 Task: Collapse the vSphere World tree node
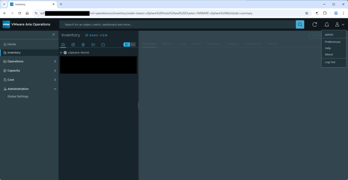tap(61, 53)
